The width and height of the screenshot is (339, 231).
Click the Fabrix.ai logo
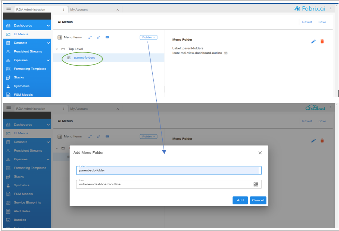(309, 9)
